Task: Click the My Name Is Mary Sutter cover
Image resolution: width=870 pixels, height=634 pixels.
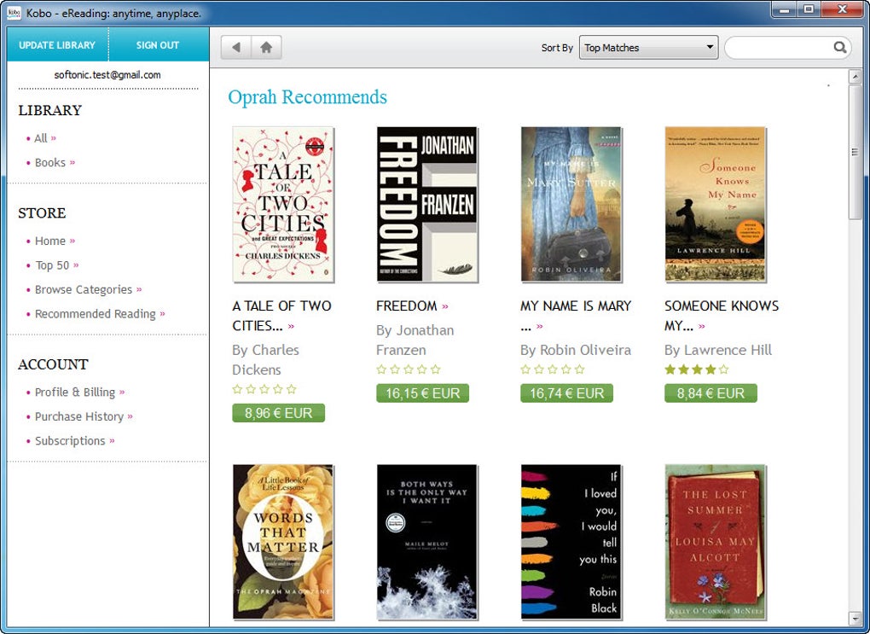Action: 571,204
